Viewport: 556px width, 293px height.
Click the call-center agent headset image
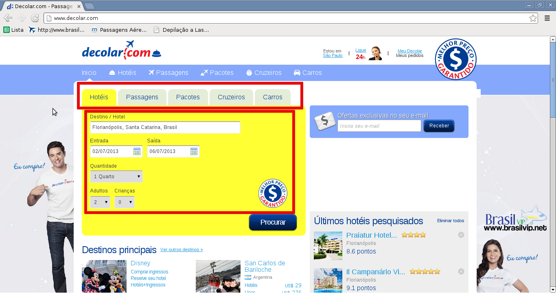pyautogui.click(x=375, y=53)
